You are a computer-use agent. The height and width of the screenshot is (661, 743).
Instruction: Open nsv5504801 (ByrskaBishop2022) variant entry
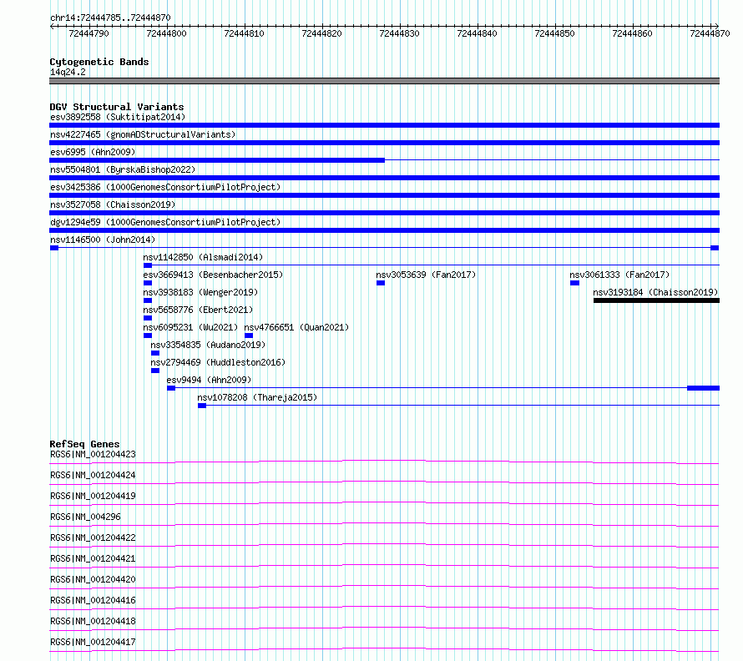pyautogui.click(x=122, y=169)
